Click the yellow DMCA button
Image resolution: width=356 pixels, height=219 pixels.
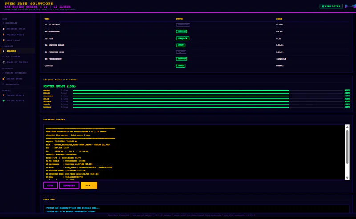[89, 185]
